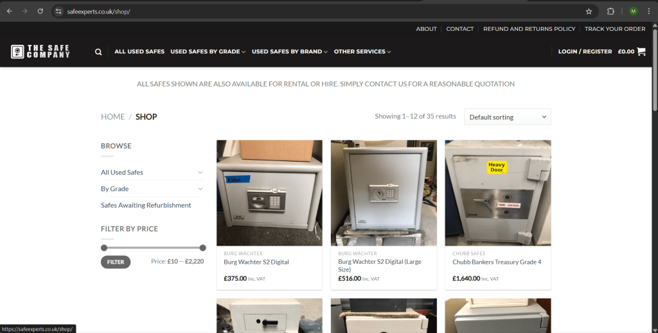
Task: Expand the All Used Safes category chevron
Action: tap(200, 173)
